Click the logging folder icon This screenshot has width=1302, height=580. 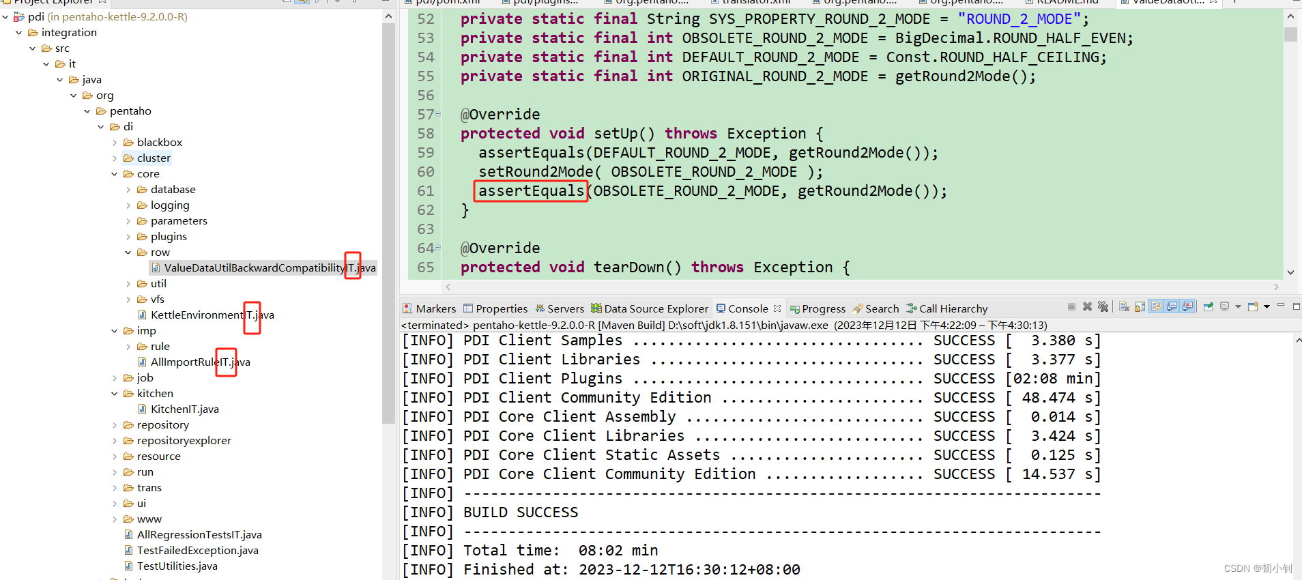pyautogui.click(x=142, y=205)
